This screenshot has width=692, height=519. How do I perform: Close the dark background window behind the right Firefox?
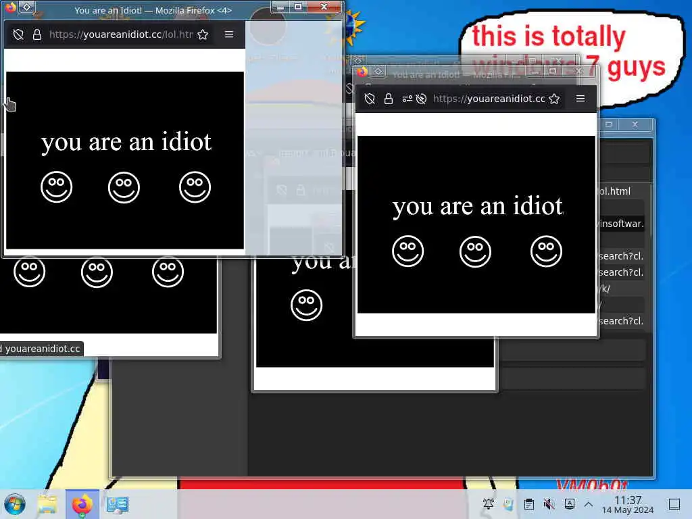(635, 124)
